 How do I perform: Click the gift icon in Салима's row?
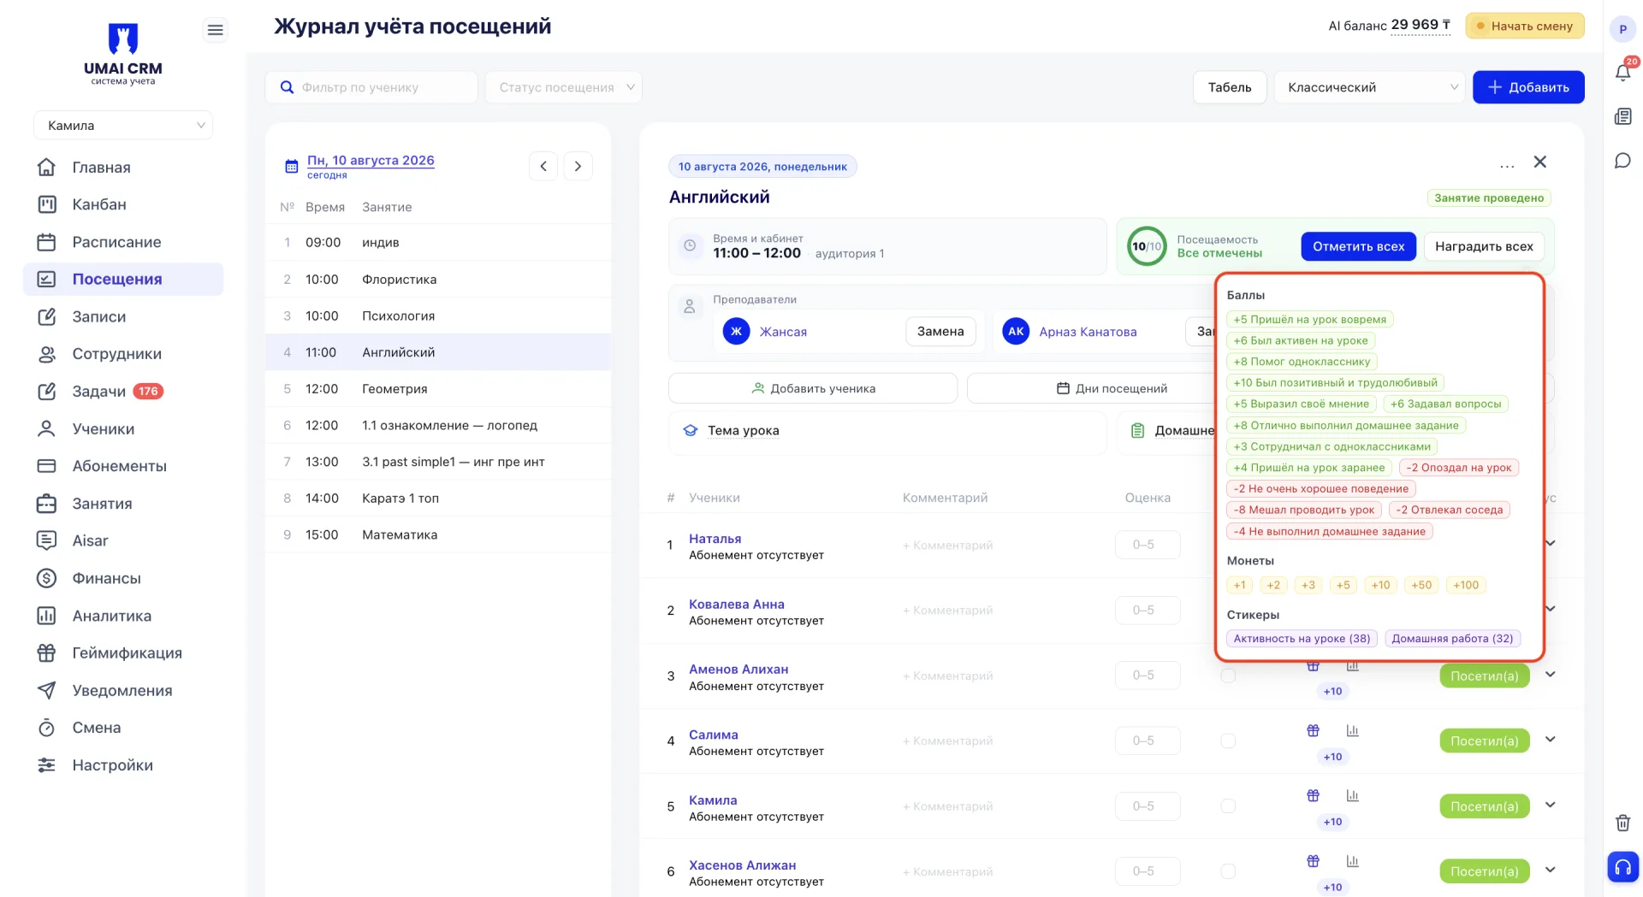pyautogui.click(x=1313, y=730)
